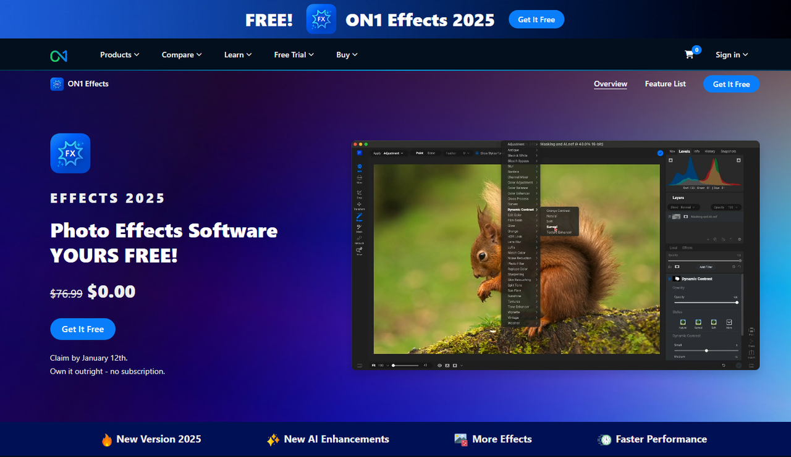791x457 pixels.
Task: Switch to the Overview tab
Action: 611,84
